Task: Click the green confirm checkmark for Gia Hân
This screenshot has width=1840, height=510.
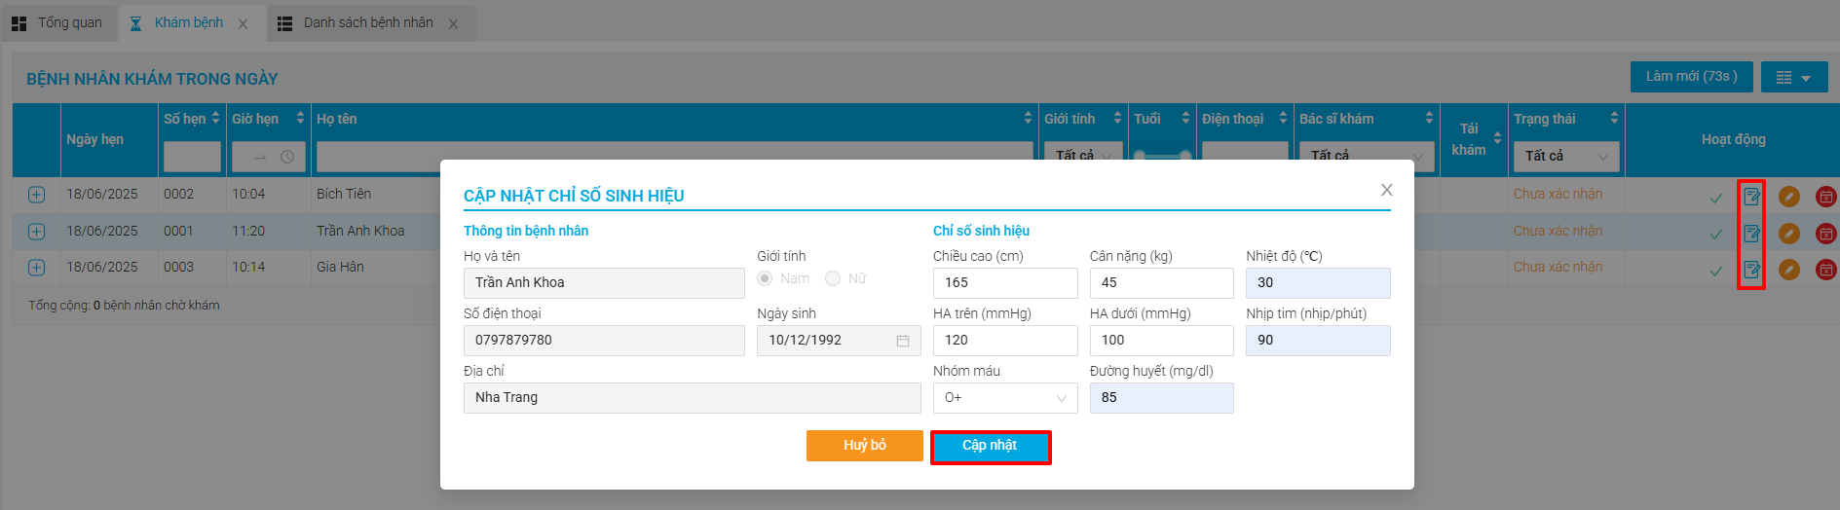Action: (1715, 271)
